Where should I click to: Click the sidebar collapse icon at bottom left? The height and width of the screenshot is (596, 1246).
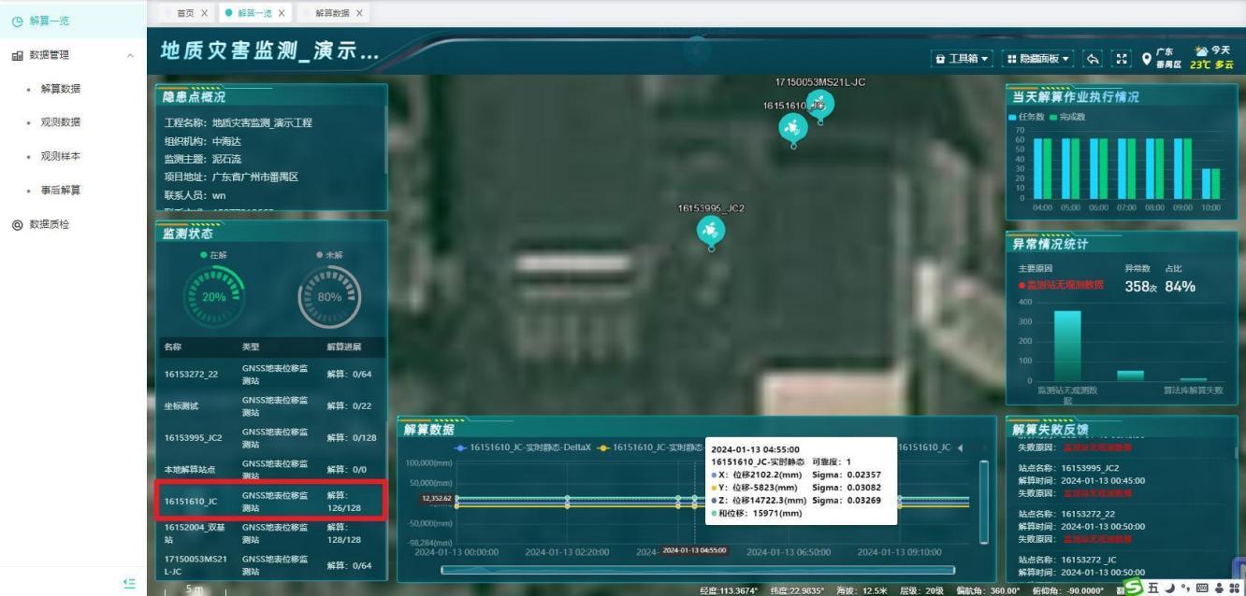pos(130,583)
